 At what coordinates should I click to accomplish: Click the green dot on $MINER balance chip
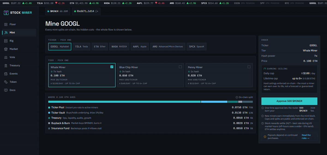[48, 11]
